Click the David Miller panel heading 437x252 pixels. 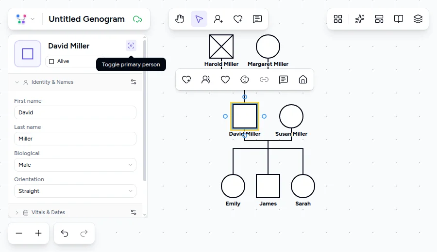(69, 46)
